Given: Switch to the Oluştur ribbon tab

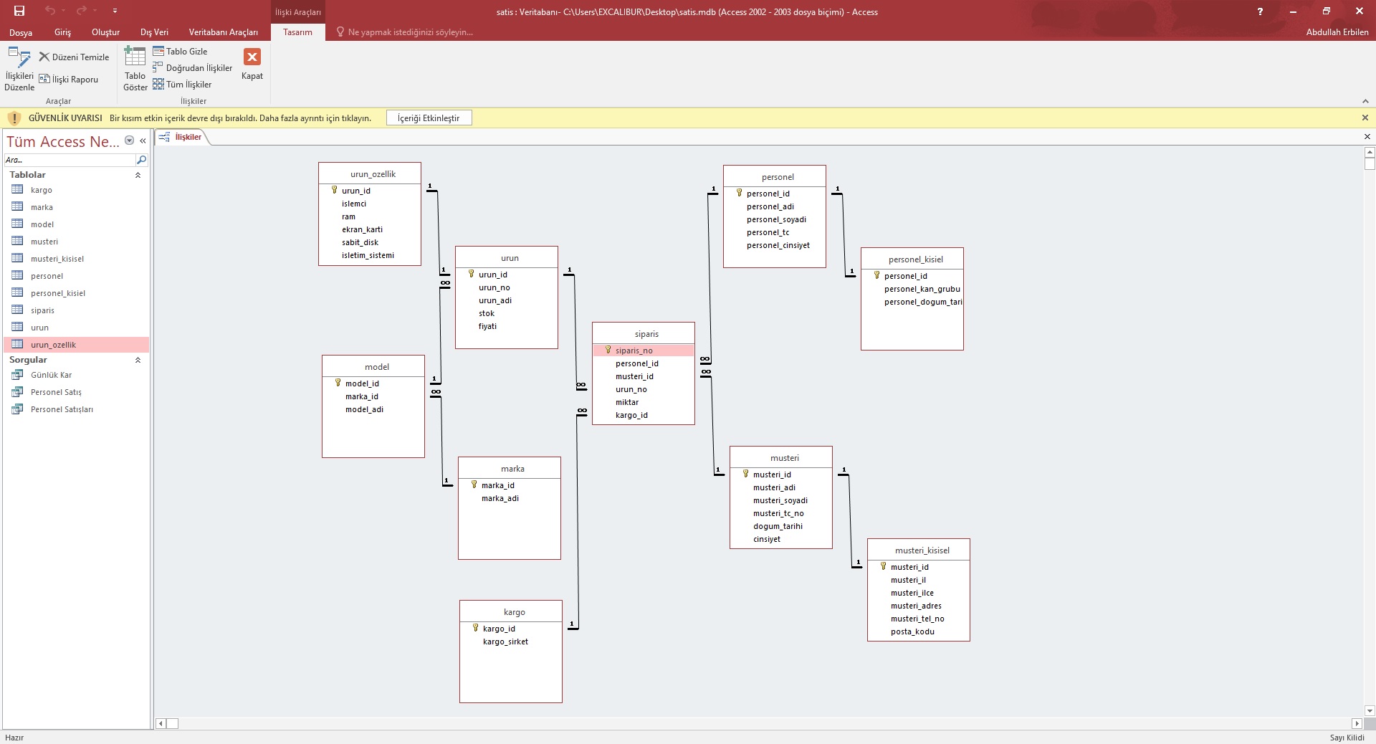Looking at the screenshot, I should tap(105, 32).
